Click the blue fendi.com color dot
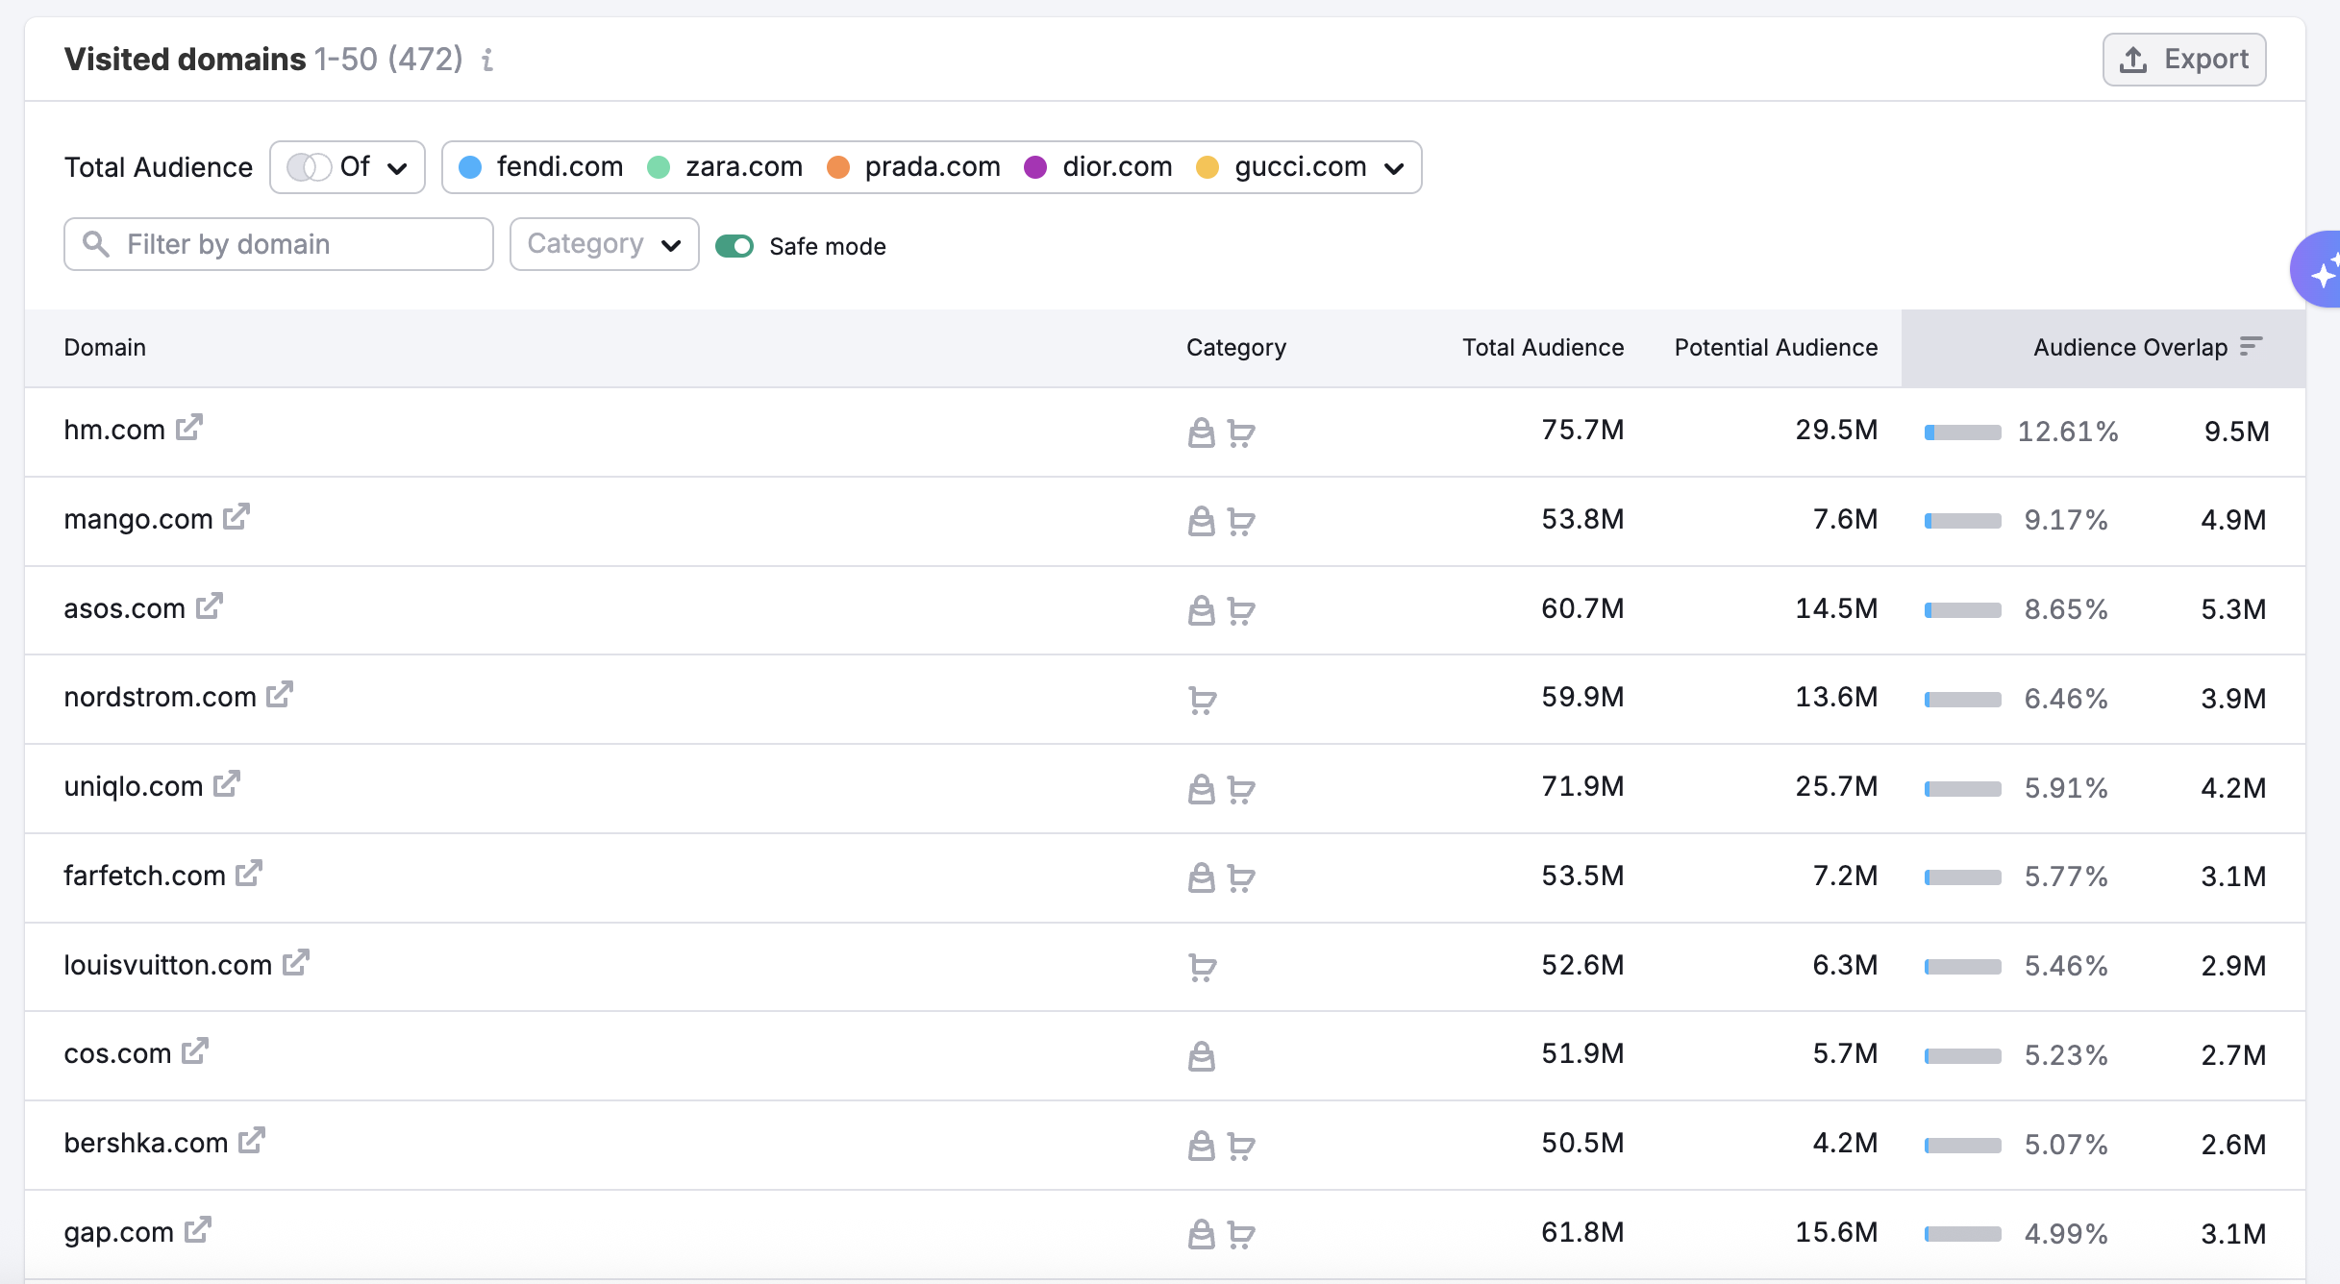 pyautogui.click(x=470, y=167)
